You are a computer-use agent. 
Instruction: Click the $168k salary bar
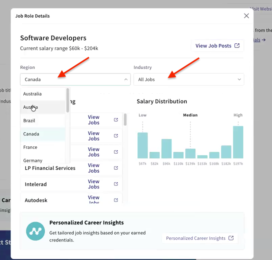tap(214, 155)
